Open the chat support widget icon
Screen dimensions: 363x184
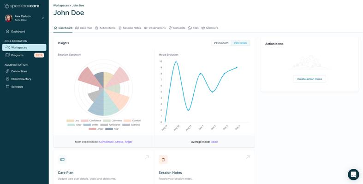pyautogui.click(x=353, y=174)
